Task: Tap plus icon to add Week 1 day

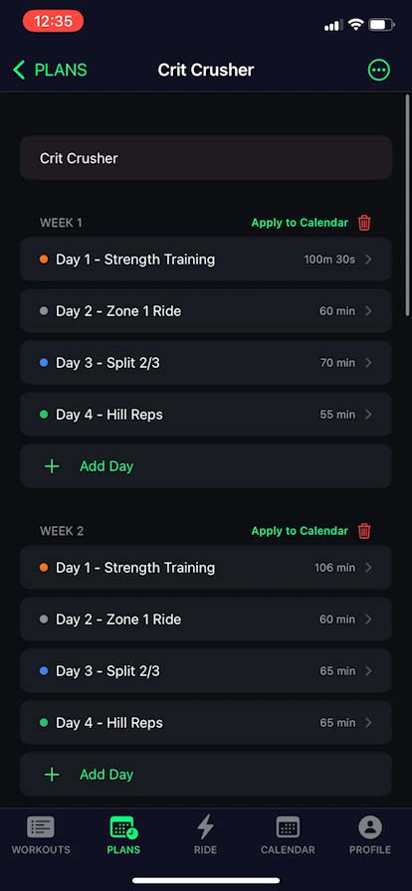Action: (52, 466)
